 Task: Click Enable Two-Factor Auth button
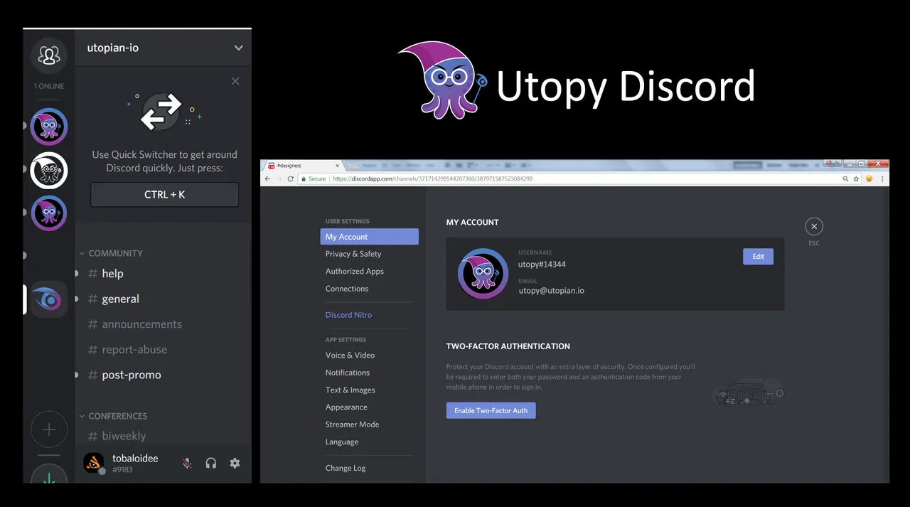[x=491, y=410]
